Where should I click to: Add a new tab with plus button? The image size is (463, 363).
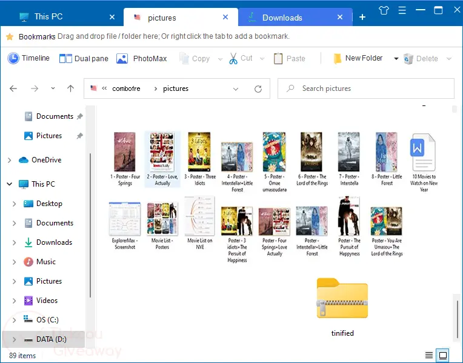click(x=362, y=17)
